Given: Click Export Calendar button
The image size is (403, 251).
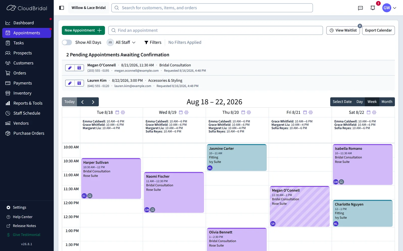Looking at the screenshot, I should pos(378,30).
